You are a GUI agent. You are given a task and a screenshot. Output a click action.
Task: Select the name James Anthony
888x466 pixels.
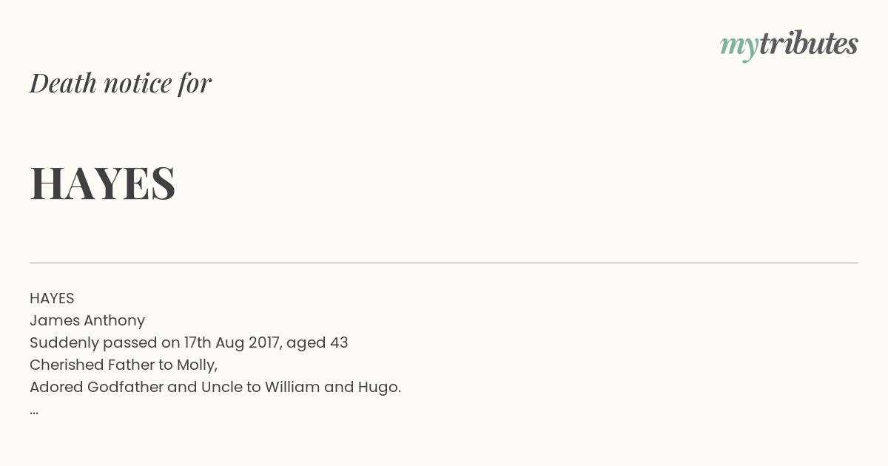87,320
